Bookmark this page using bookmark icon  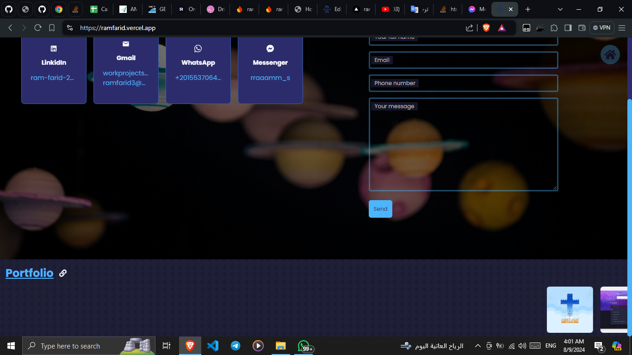[x=52, y=28]
